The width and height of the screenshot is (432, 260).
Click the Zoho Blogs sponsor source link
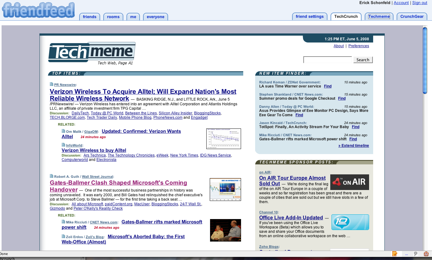[269, 247]
